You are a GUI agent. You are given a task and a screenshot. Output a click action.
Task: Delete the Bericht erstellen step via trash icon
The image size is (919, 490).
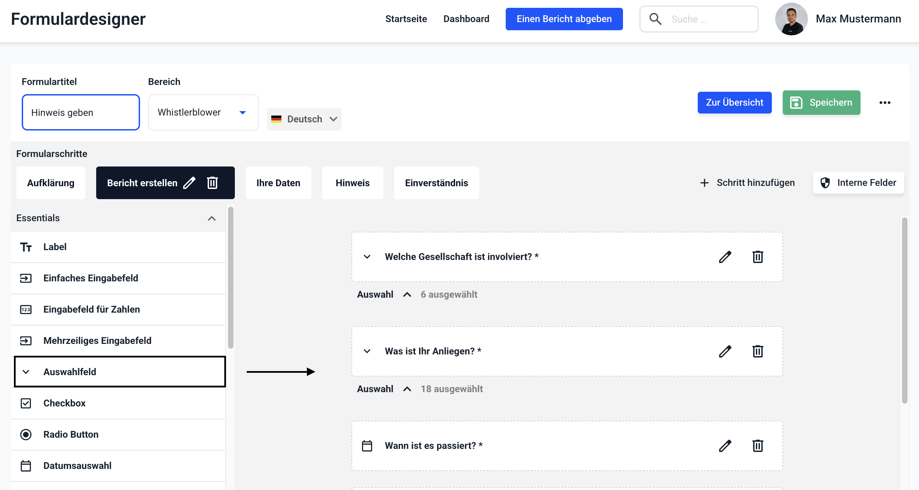pyautogui.click(x=212, y=183)
